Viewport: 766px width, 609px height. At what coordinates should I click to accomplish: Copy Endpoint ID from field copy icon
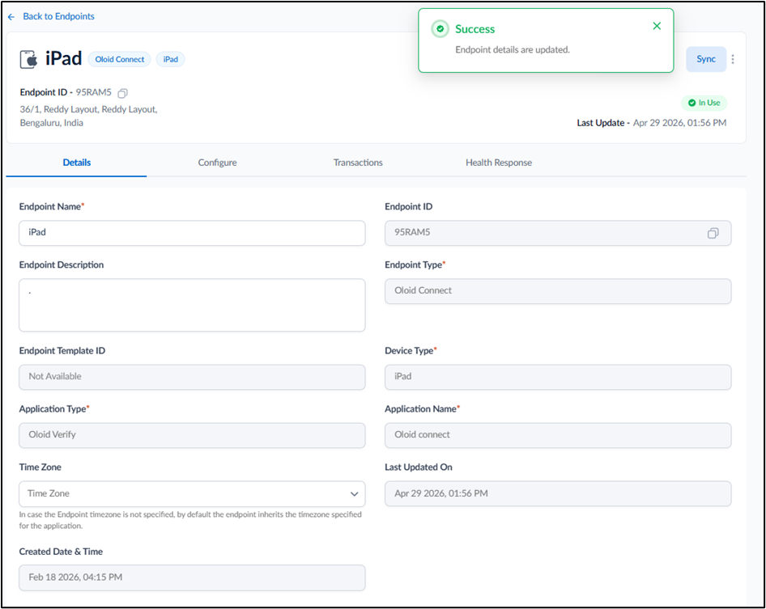click(713, 233)
